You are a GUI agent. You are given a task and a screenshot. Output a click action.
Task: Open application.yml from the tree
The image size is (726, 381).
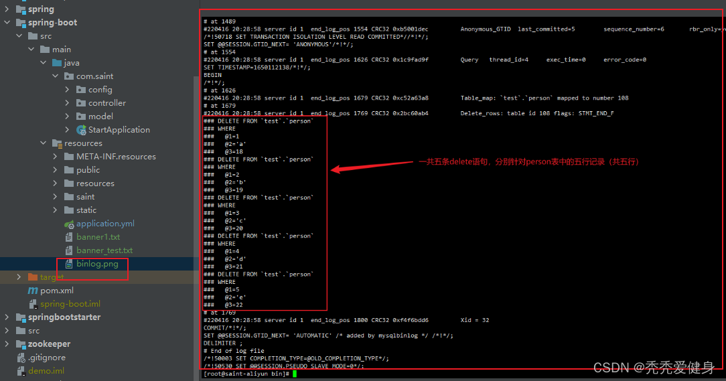pyautogui.click(x=106, y=224)
